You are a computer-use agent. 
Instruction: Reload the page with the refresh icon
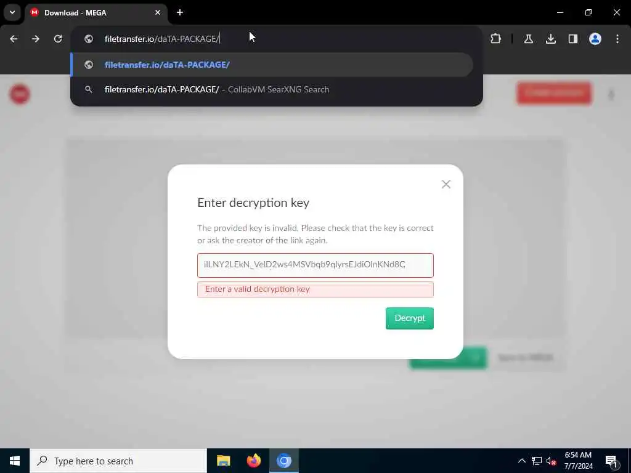point(58,39)
